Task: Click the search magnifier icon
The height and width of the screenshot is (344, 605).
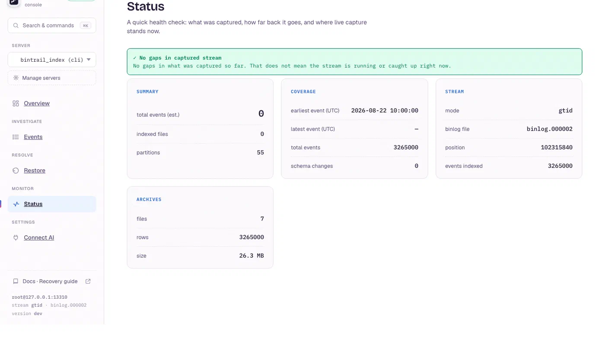Action: point(16,25)
